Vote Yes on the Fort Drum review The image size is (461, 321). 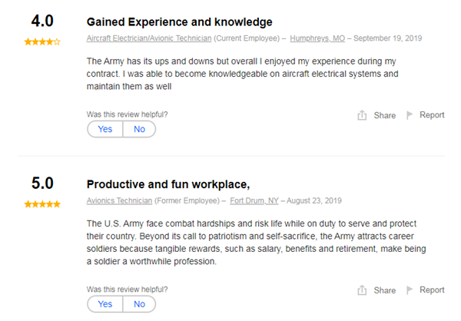click(x=105, y=304)
